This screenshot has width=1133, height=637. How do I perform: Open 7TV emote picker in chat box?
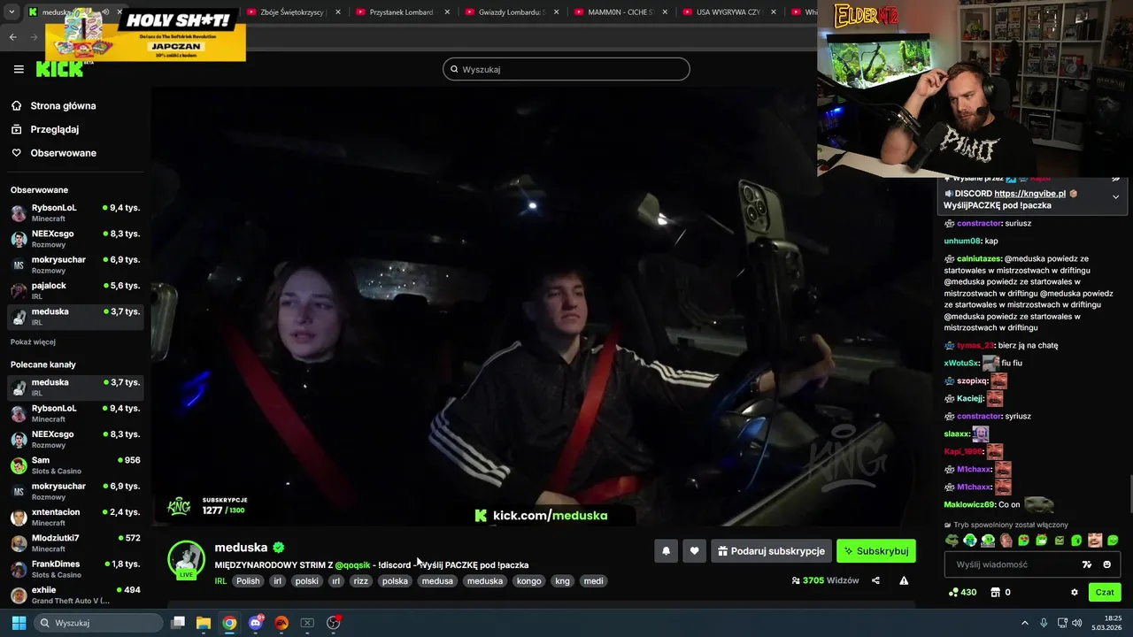tap(1087, 564)
